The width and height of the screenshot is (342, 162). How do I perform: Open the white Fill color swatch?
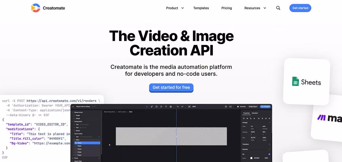251,158
